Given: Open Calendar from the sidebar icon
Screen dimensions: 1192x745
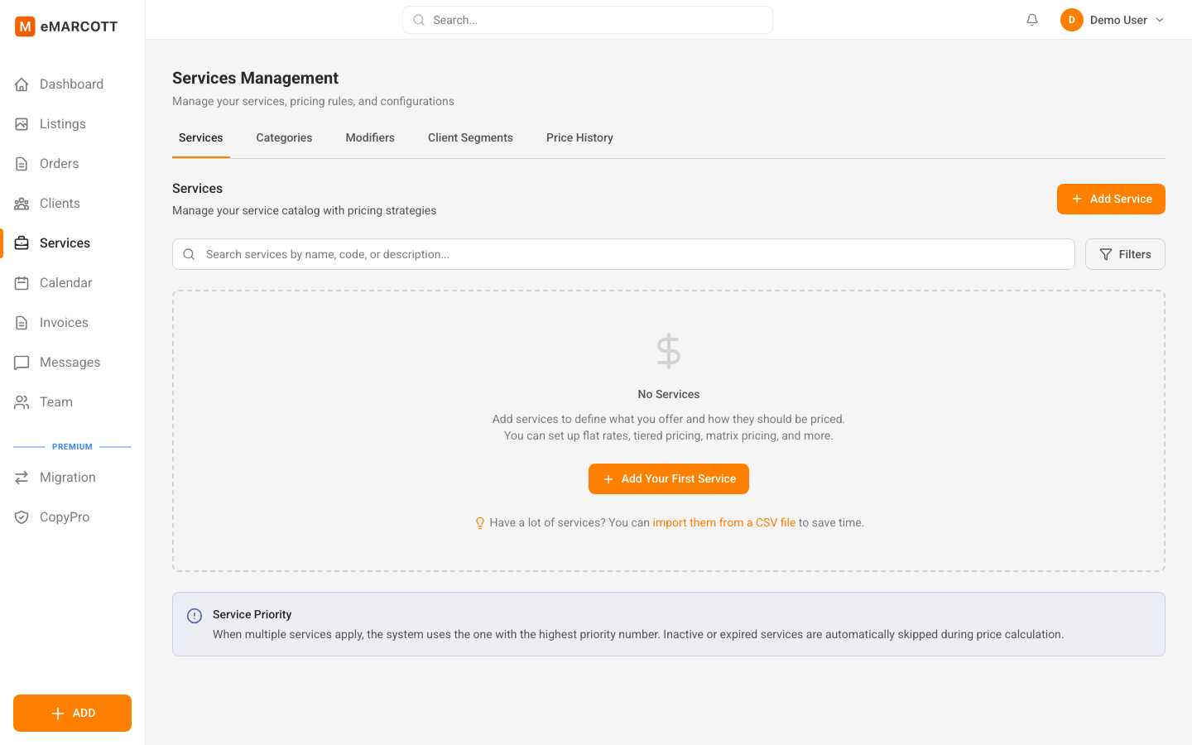Looking at the screenshot, I should point(22,283).
